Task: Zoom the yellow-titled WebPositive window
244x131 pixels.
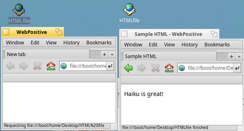Action: (x=59, y=32)
